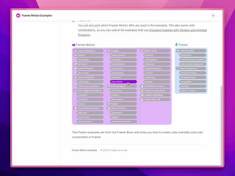Toggle the whileInView filter pill

point(90,95)
